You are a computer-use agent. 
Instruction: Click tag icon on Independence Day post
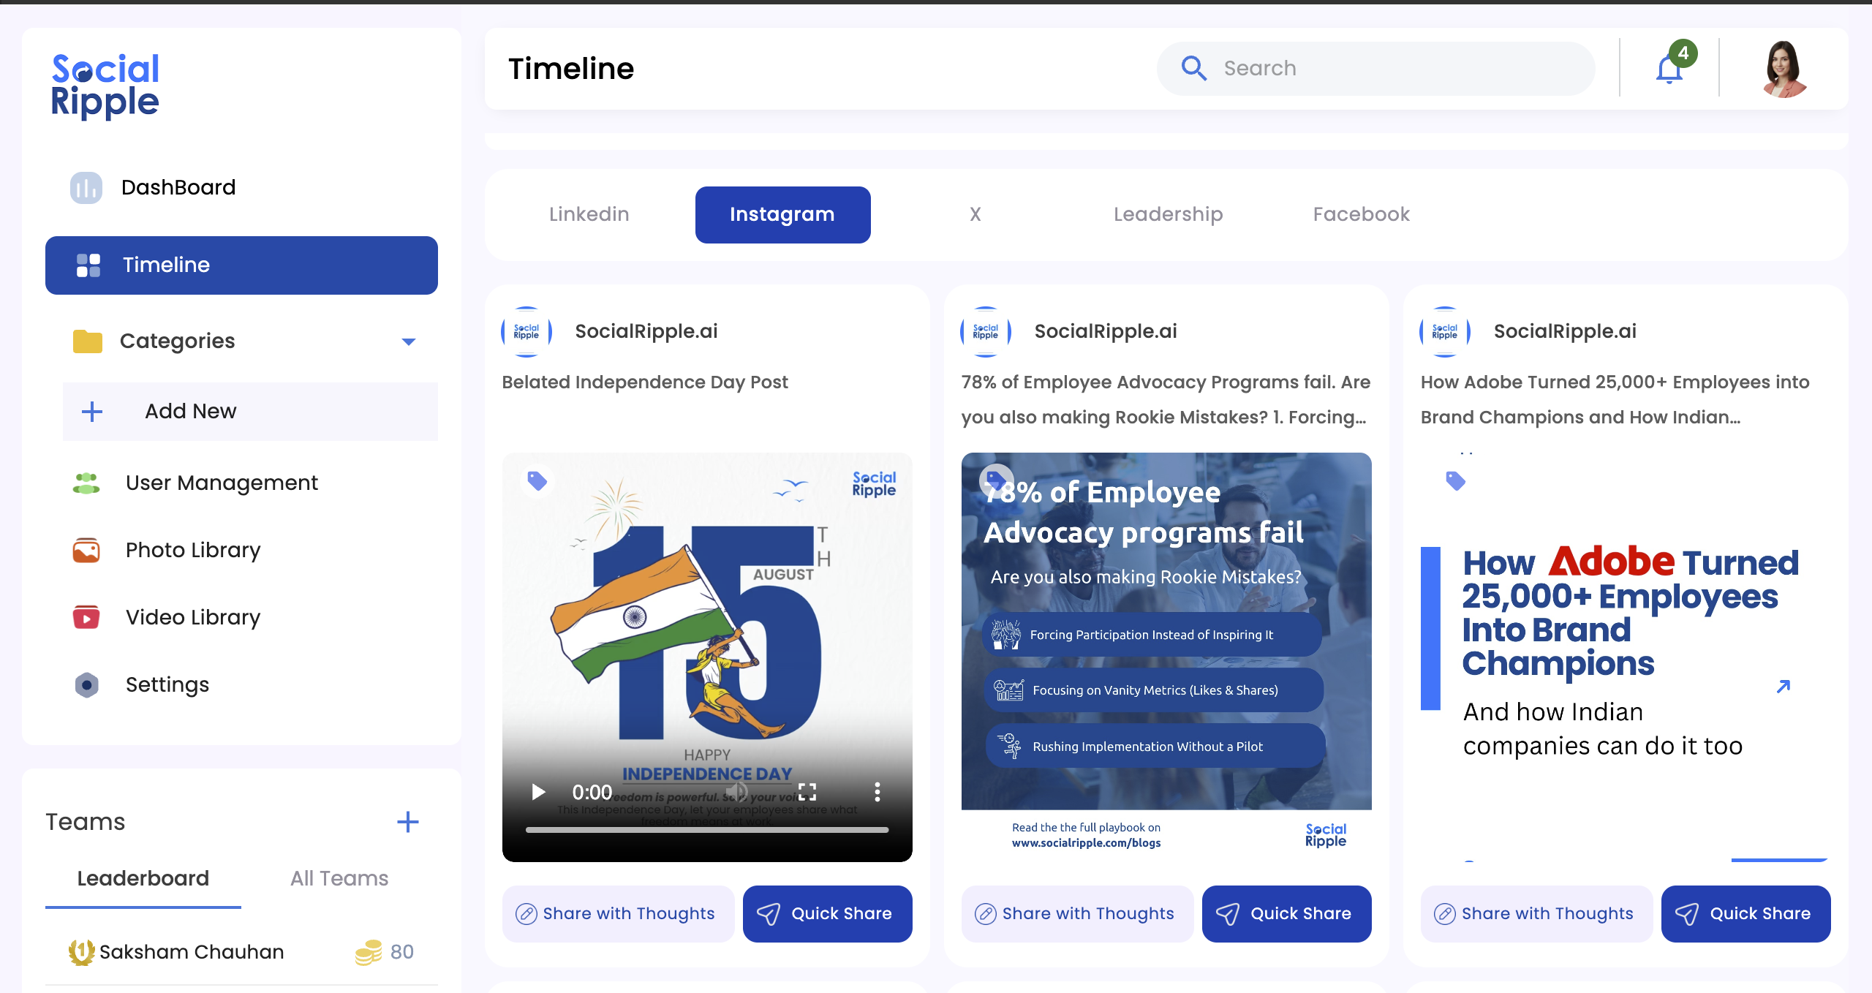537,480
